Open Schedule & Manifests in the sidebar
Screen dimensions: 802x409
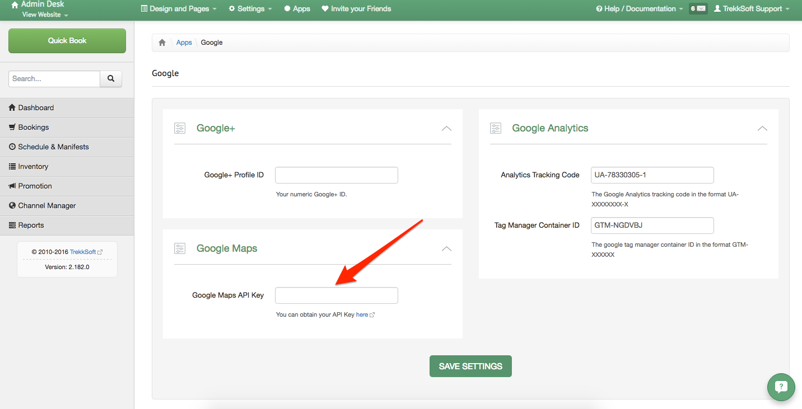tap(67, 147)
